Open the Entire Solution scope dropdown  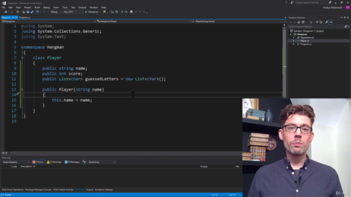pos(16,162)
